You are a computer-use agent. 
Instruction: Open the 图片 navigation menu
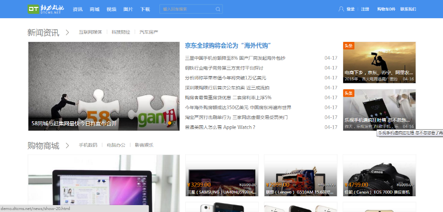128,9
